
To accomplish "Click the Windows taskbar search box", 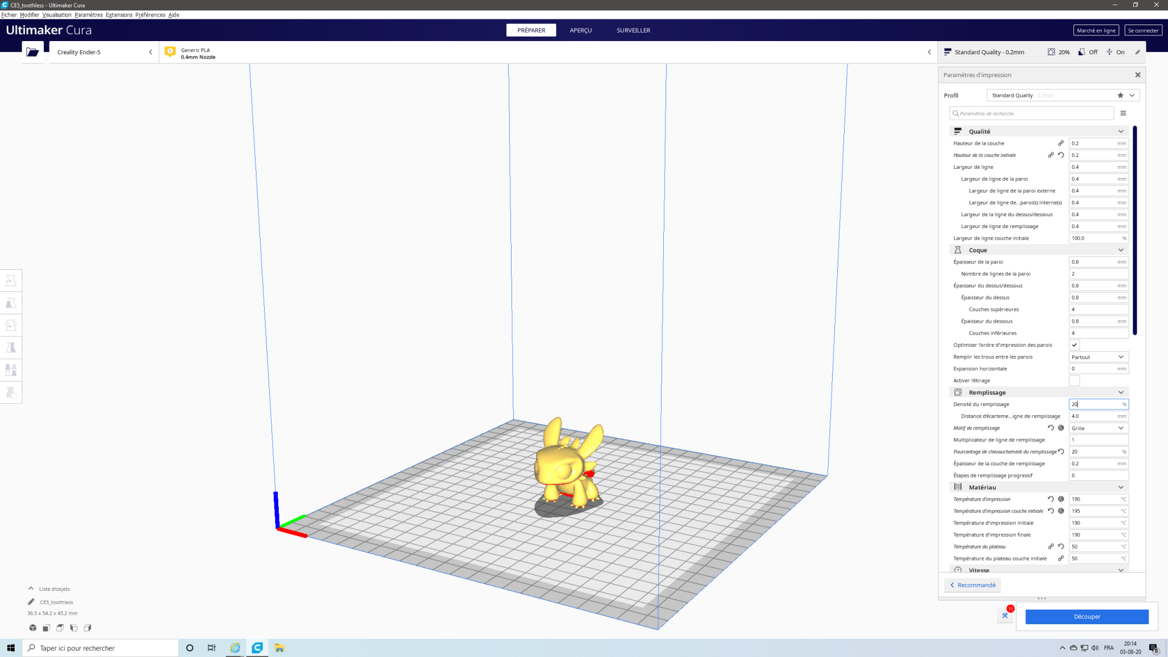I will [100, 648].
